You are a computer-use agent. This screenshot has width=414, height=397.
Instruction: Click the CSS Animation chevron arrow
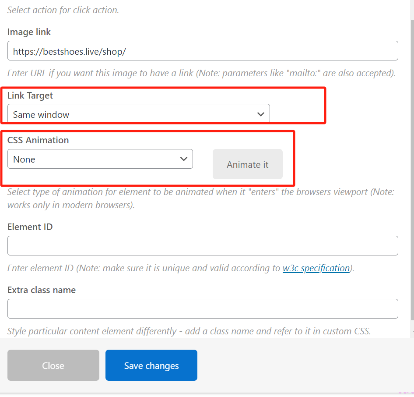point(184,159)
